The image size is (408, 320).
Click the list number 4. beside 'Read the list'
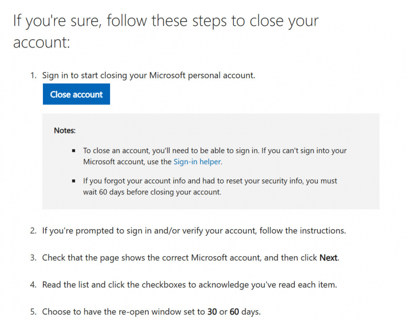coord(33,285)
